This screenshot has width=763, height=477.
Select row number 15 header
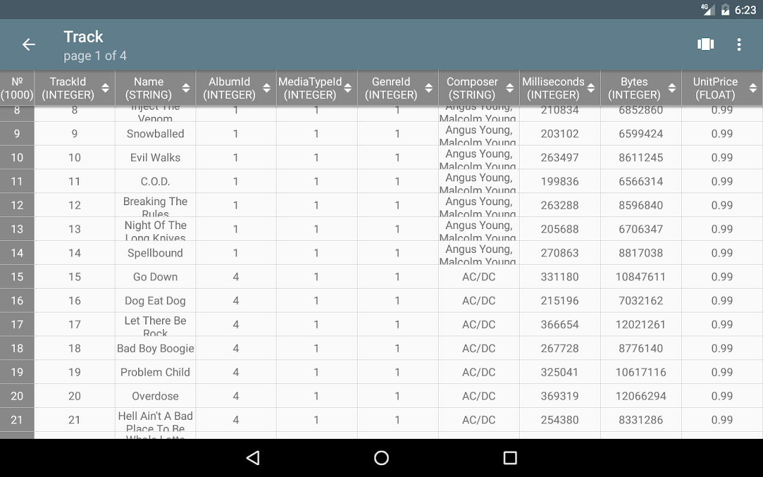(x=17, y=277)
